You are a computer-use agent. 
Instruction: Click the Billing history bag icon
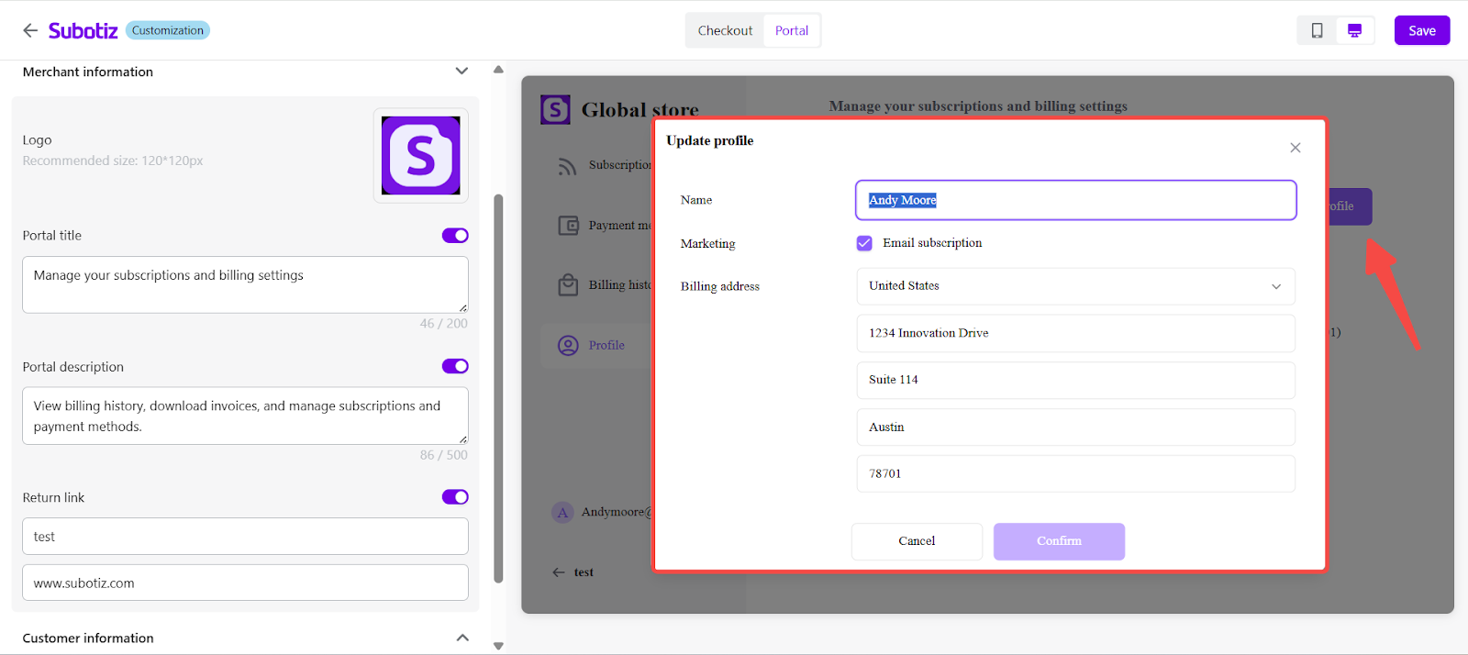coord(569,285)
